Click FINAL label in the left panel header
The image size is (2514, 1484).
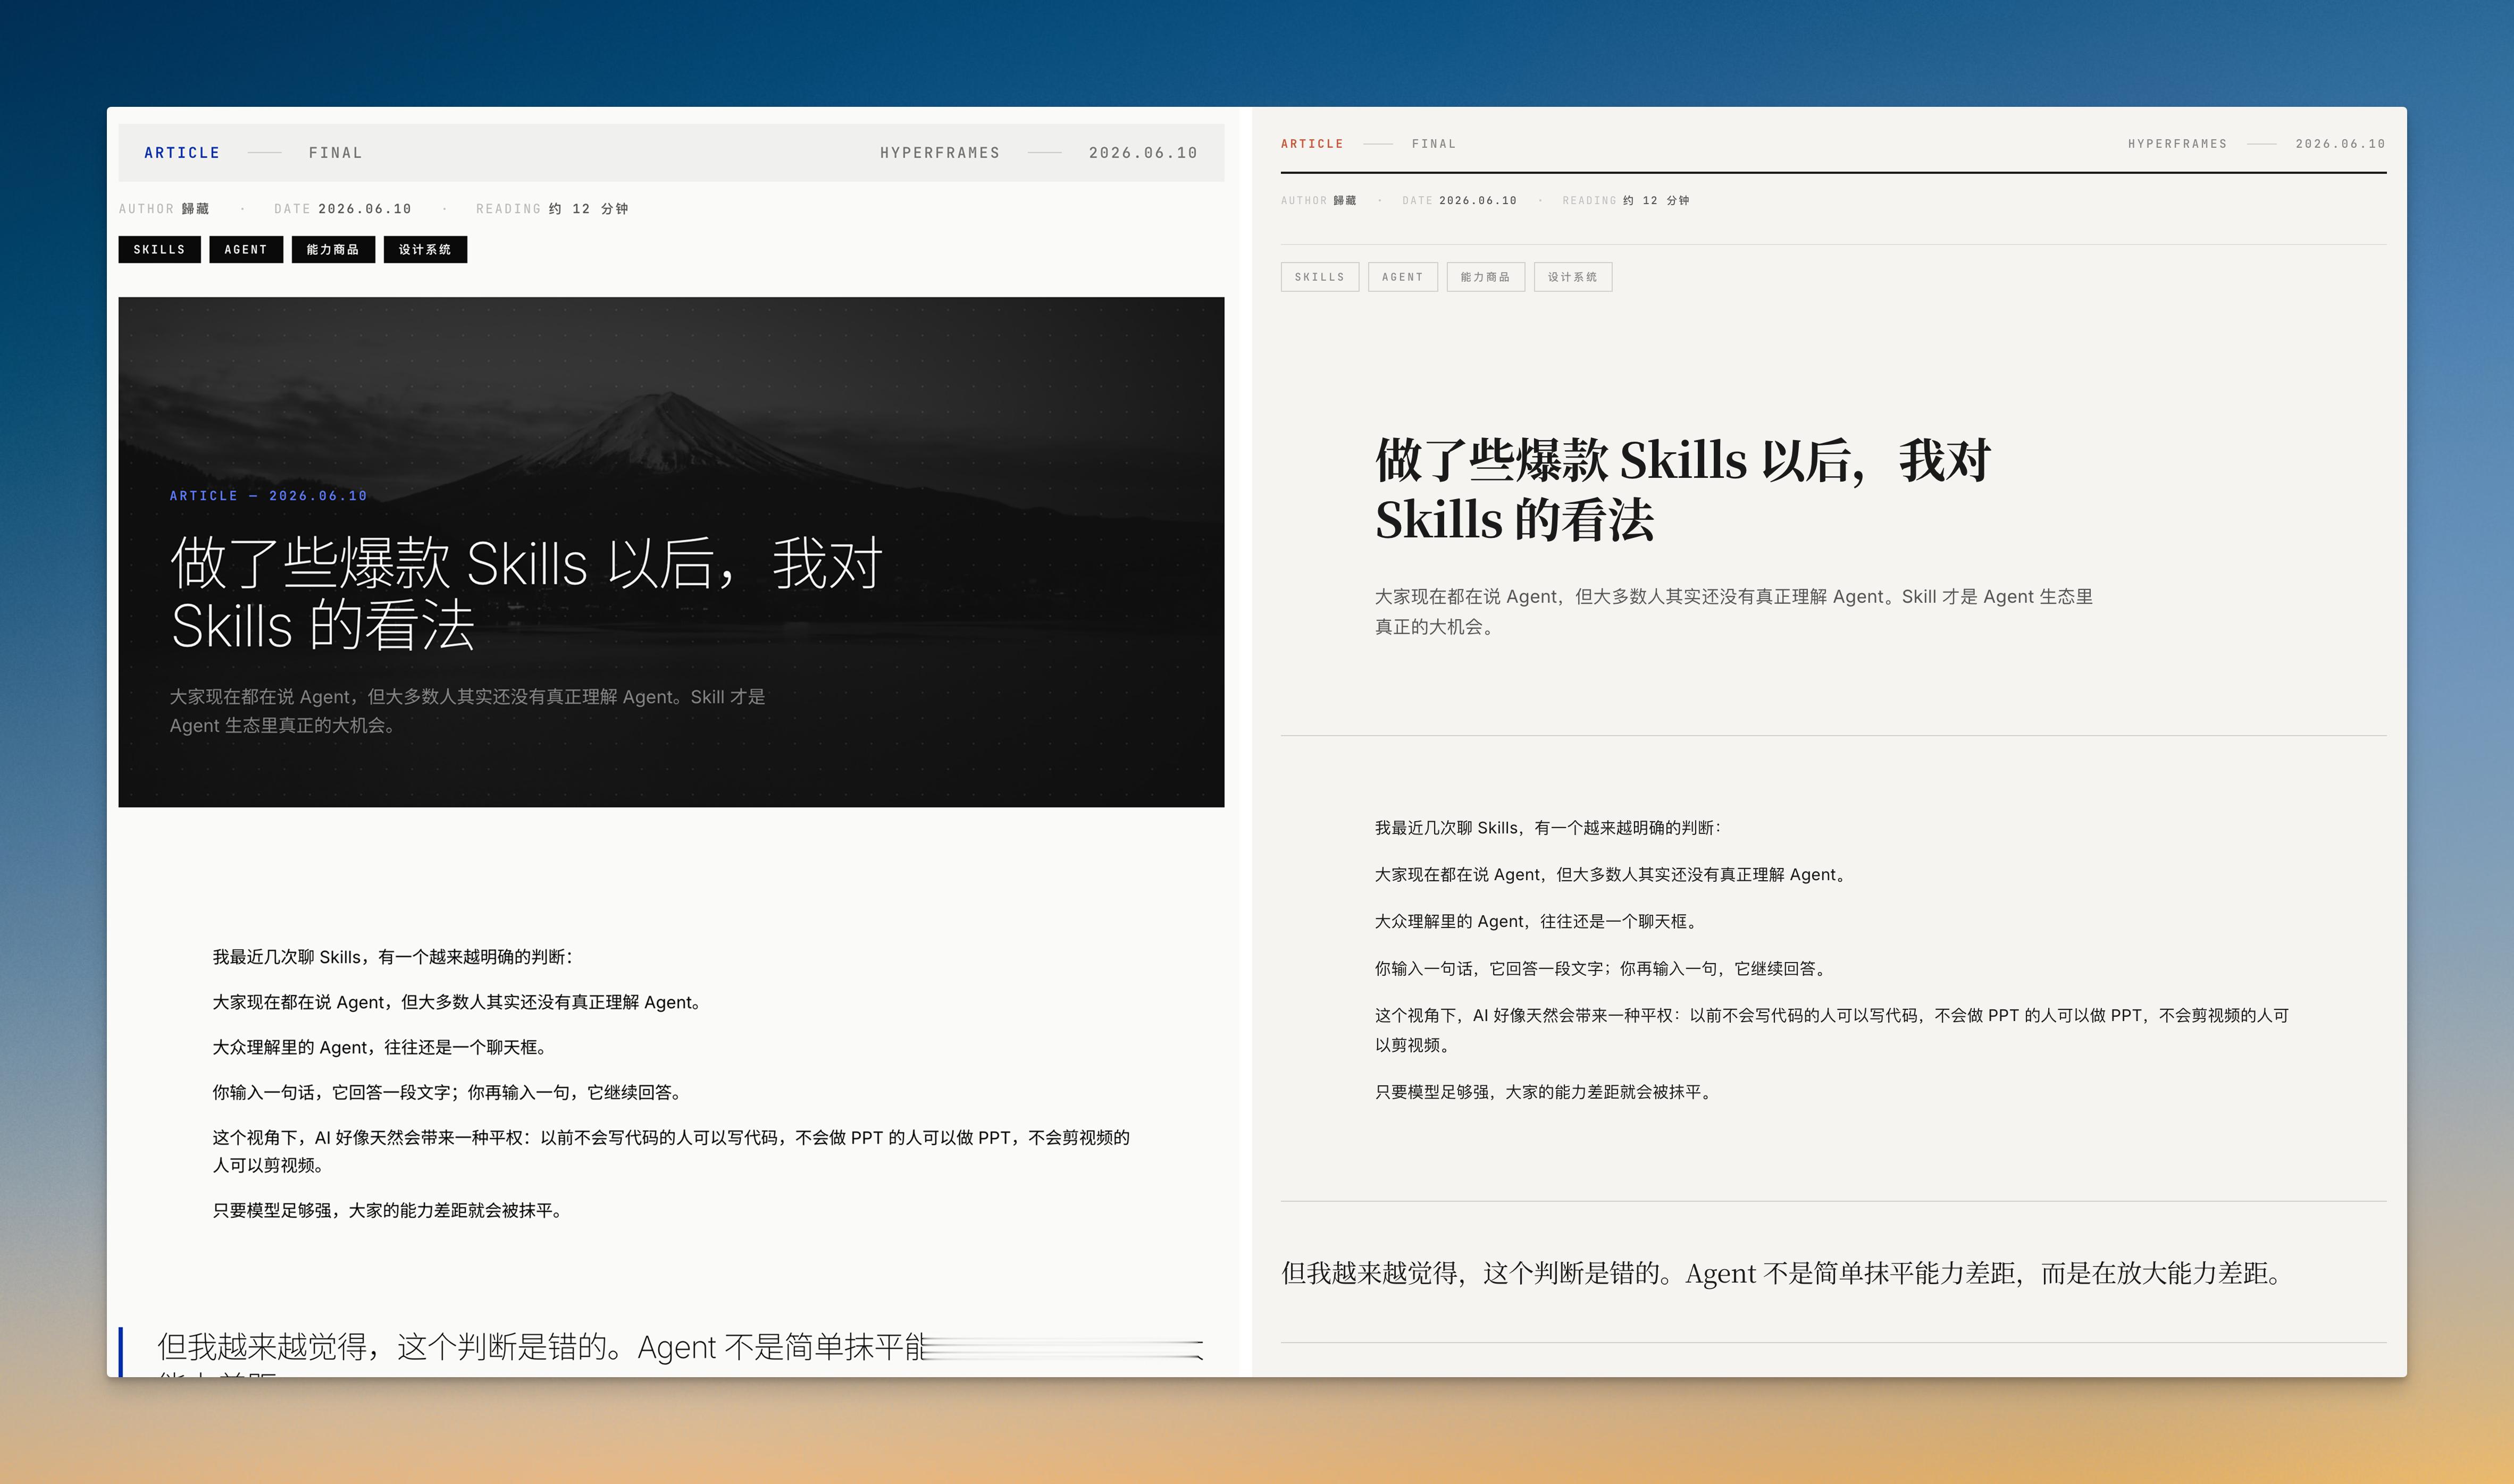point(335,153)
